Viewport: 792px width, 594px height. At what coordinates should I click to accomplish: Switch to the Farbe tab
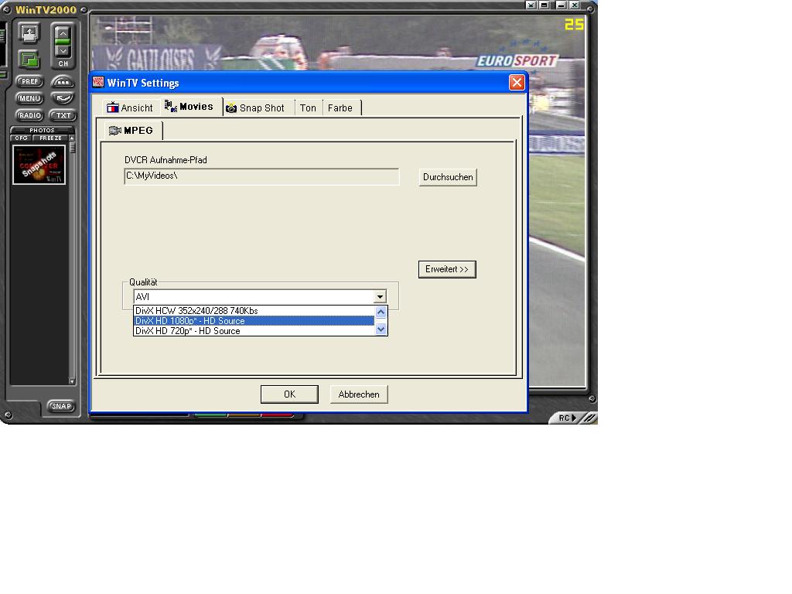pos(340,108)
